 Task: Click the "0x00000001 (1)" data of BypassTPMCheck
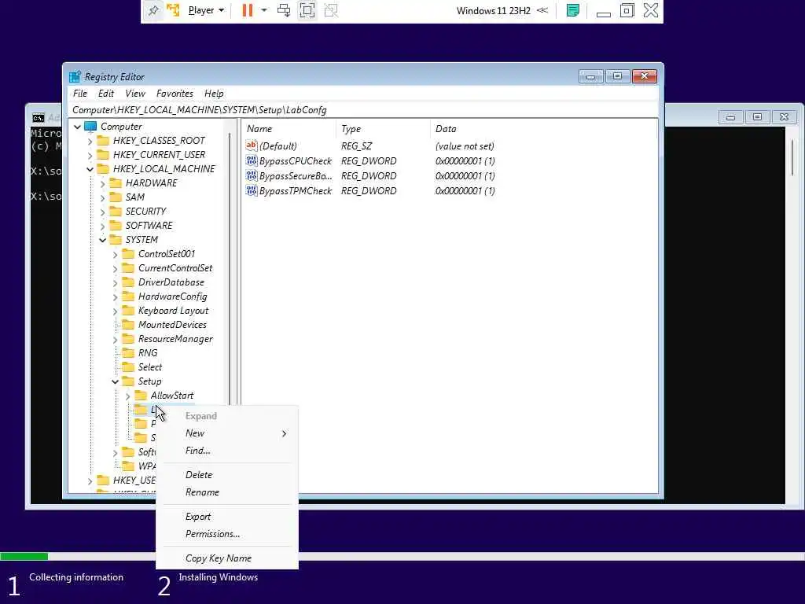465,190
